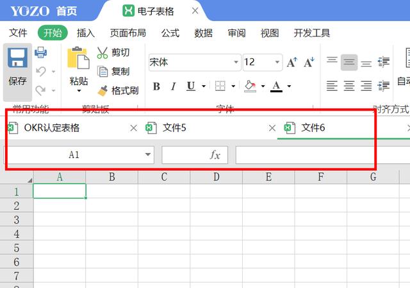
Task: Click the print icon beside Save
Action: click(40, 52)
